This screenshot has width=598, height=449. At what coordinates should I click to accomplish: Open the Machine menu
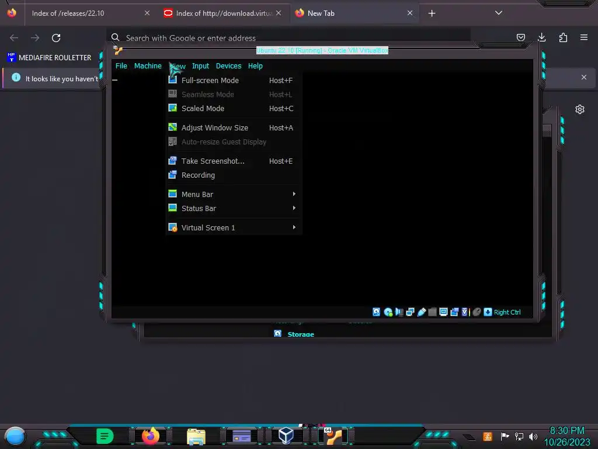(148, 65)
